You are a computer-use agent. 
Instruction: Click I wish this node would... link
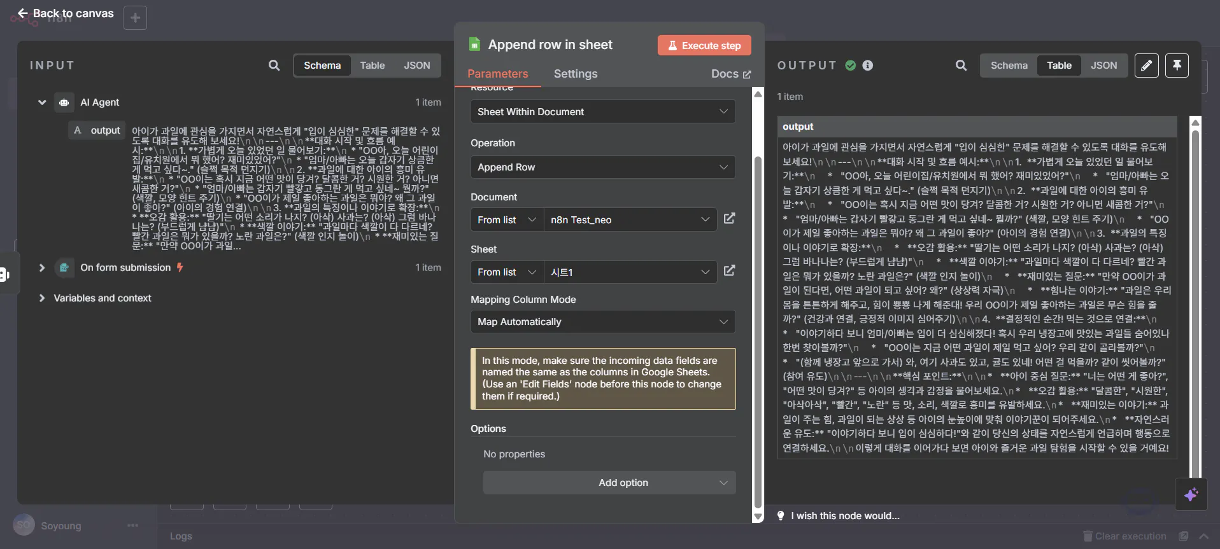click(x=845, y=515)
